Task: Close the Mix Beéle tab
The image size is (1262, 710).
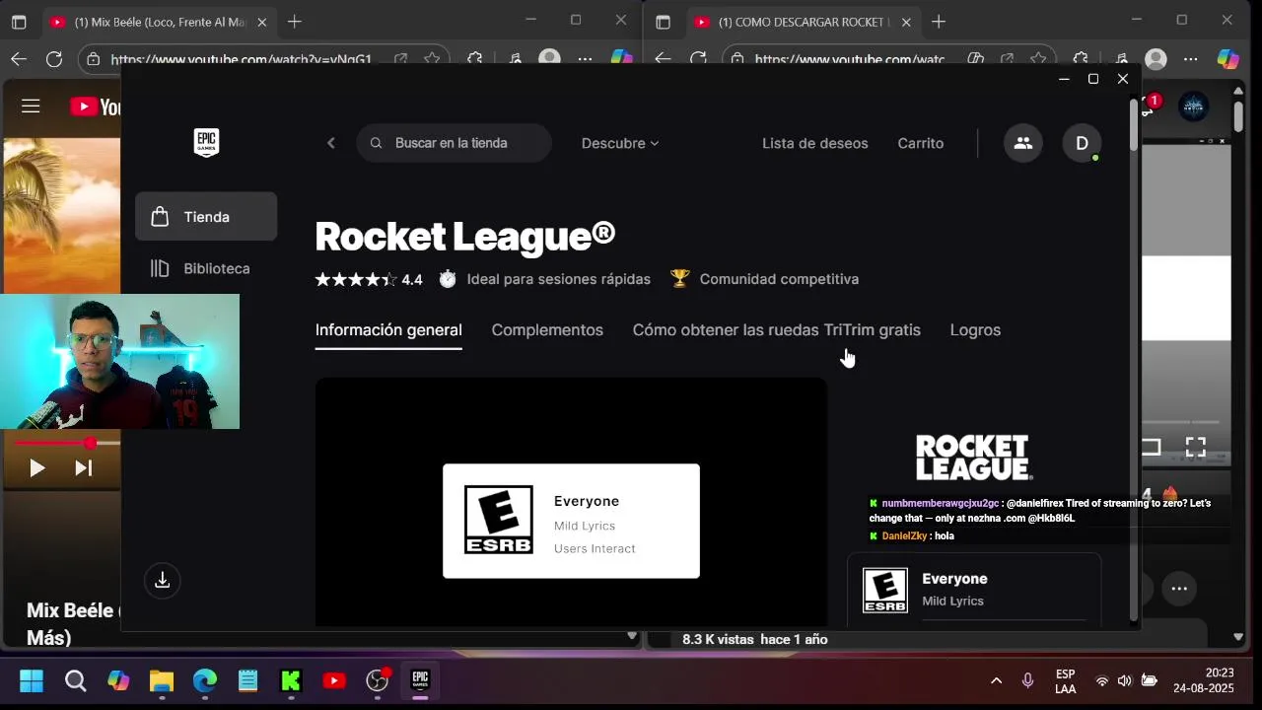Action: point(261,22)
